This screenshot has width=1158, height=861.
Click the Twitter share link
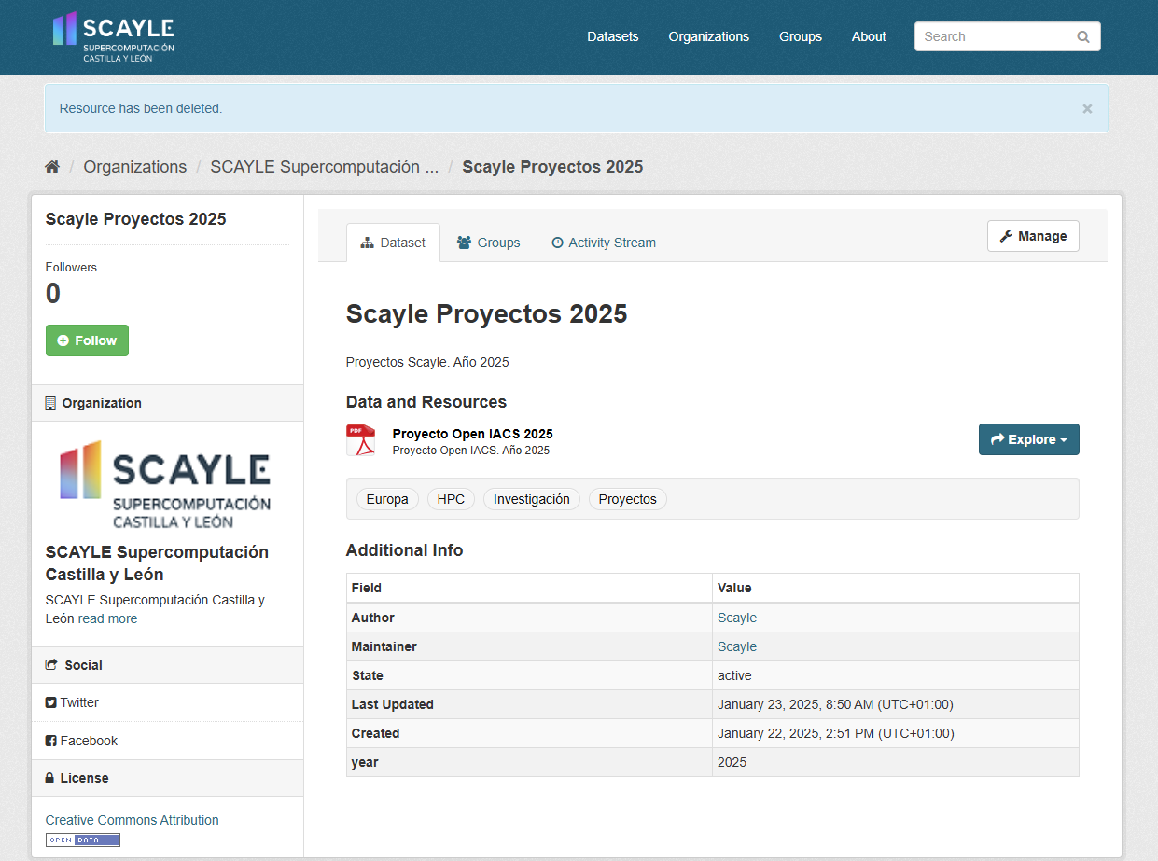point(72,702)
